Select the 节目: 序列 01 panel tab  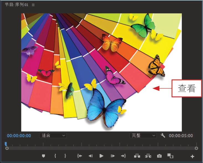pos(16,5)
